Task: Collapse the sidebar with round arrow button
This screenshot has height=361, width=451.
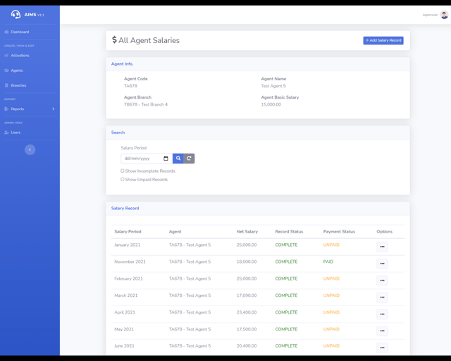Action: (x=30, y=149)
